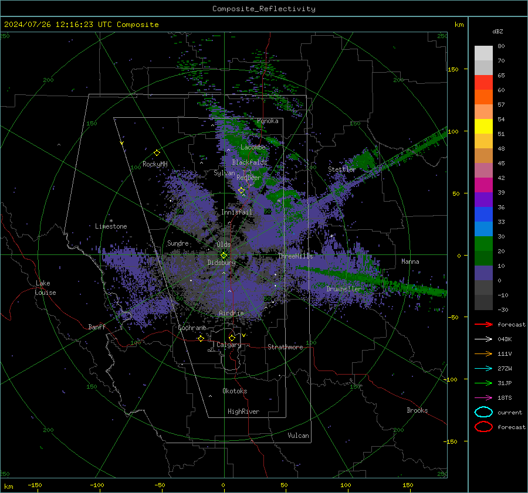The width and height of the screenshot is (528, 493).
Task: Click yellow radar-center diamond near Didsbury
Action: tap(224, 256)
